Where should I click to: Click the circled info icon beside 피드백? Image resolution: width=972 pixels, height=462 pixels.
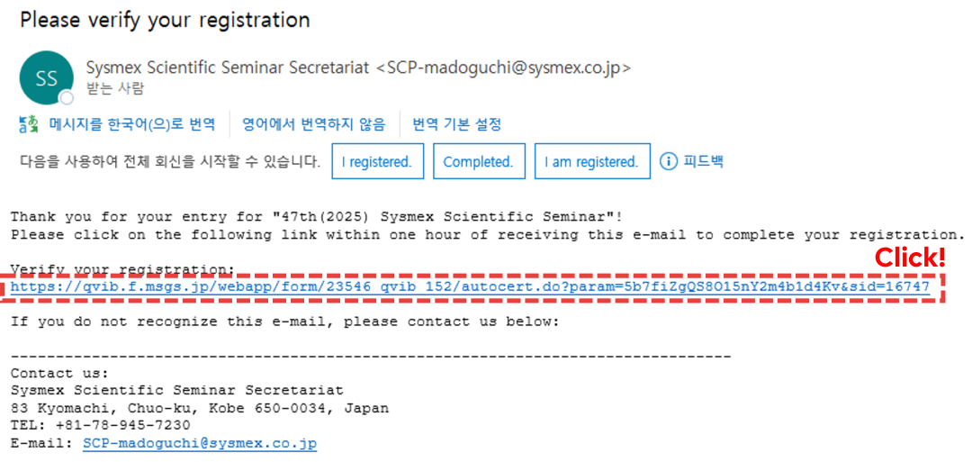coord(669,162)
